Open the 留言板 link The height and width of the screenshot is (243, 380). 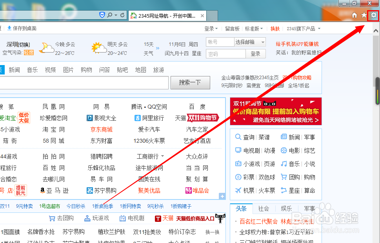[x=232, y=29]
